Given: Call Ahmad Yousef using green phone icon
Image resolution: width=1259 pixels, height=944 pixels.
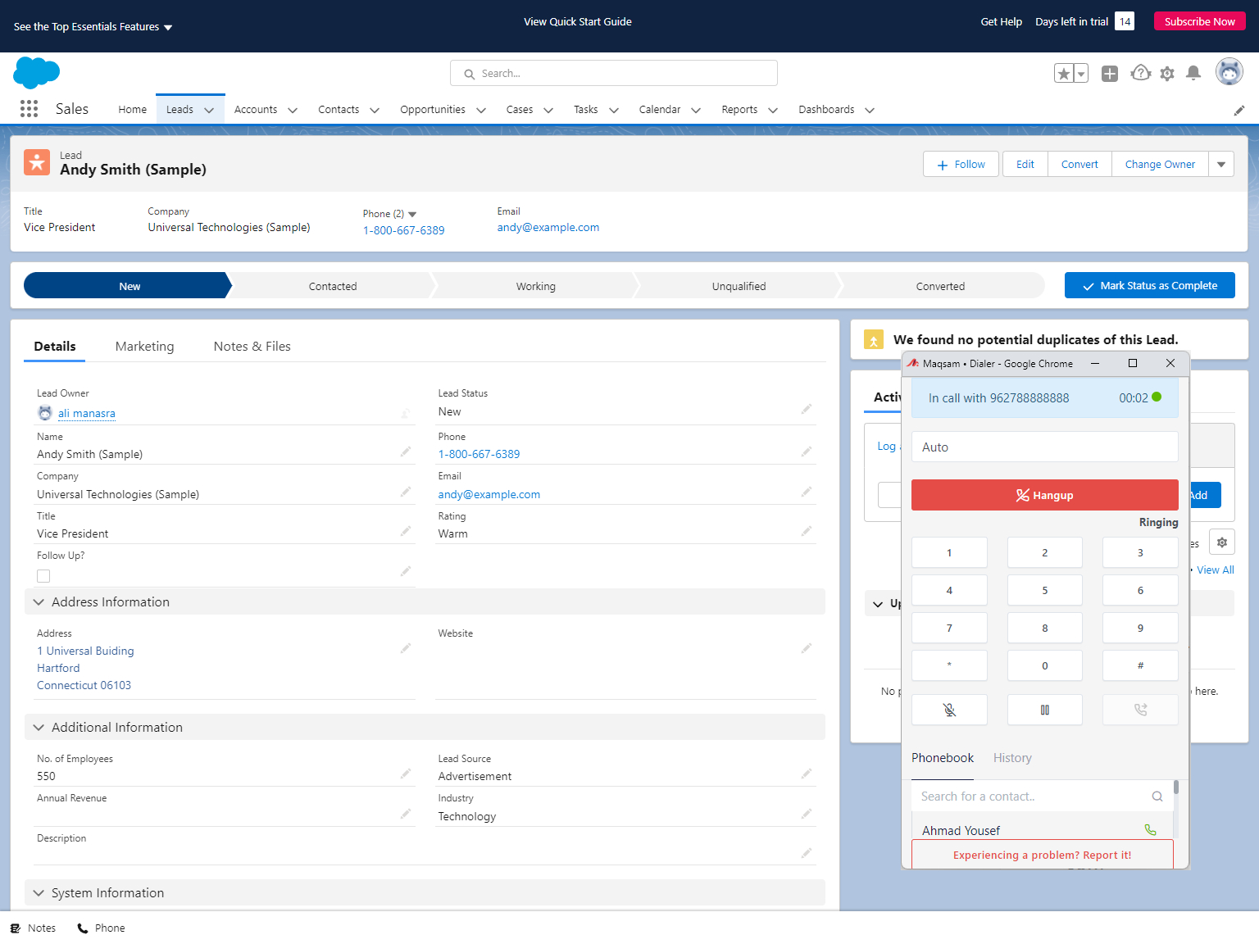Looking at the screenshot, I should pyautogui.click(x=1150, y=830).
